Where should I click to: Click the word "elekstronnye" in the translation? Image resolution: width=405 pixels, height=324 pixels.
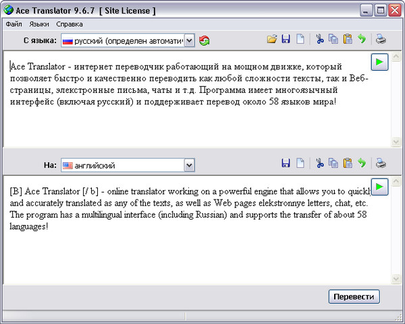[x=281, y=203]
